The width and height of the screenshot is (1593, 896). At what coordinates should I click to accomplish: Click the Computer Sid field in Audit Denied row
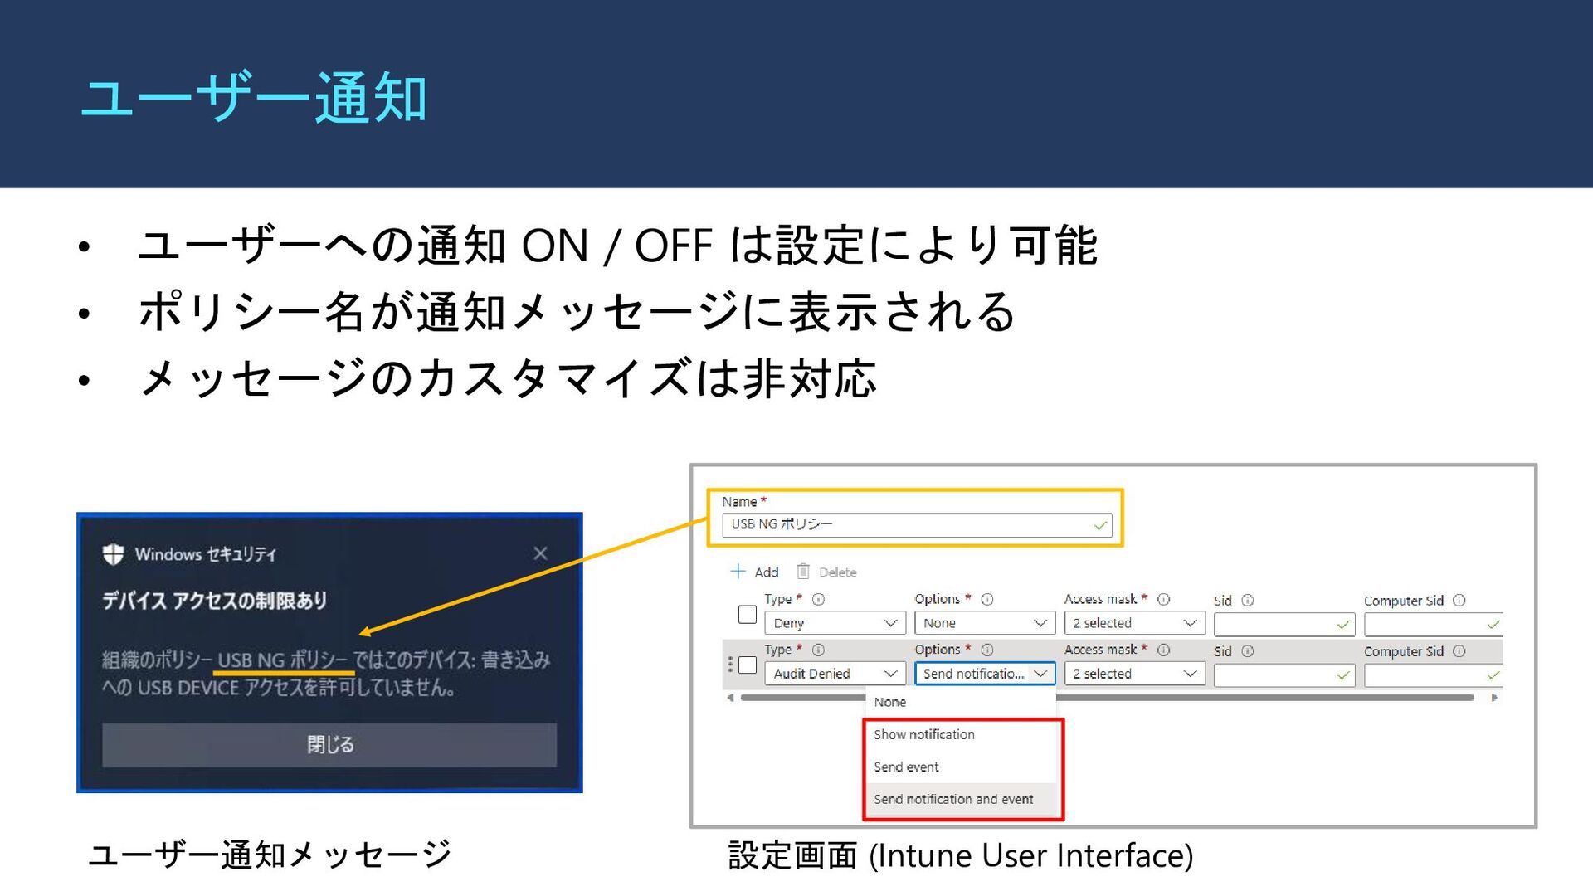click(1434, 675)
